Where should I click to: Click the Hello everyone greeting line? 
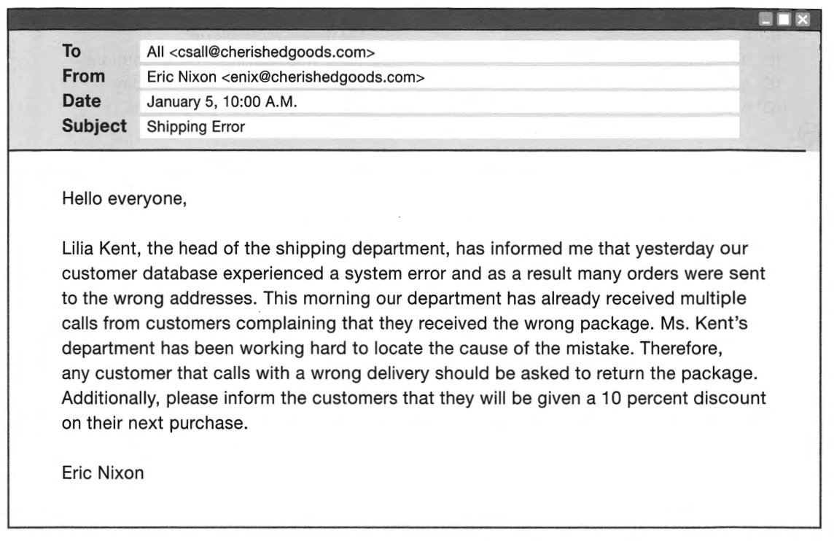pos(125,199)
